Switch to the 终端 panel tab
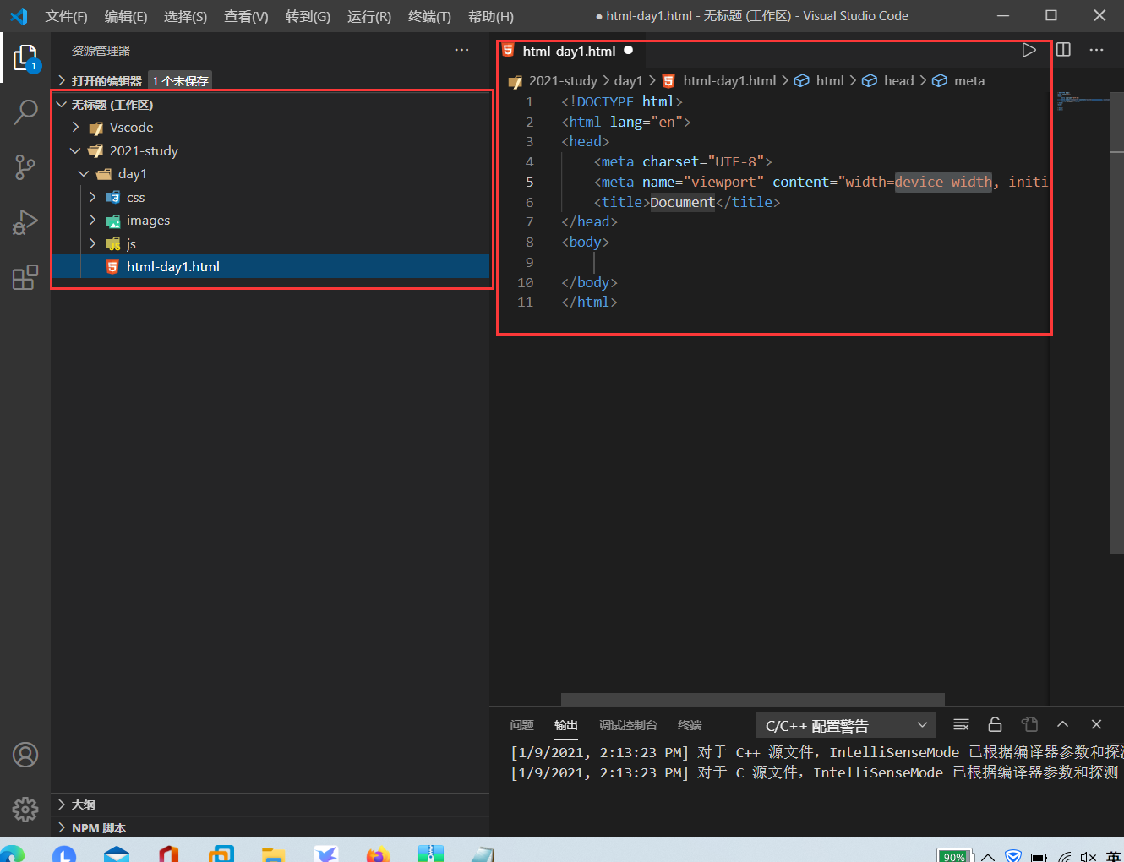The width and height of the screenshot is (1124, 862). (689, 725)
